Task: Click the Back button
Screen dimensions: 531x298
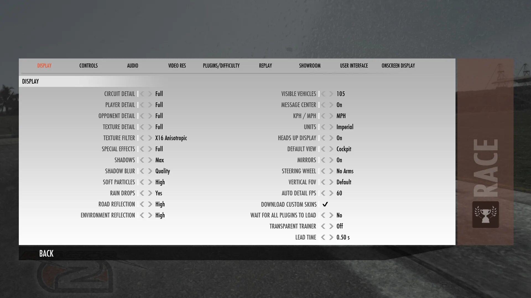Action: tap(46, 253)
